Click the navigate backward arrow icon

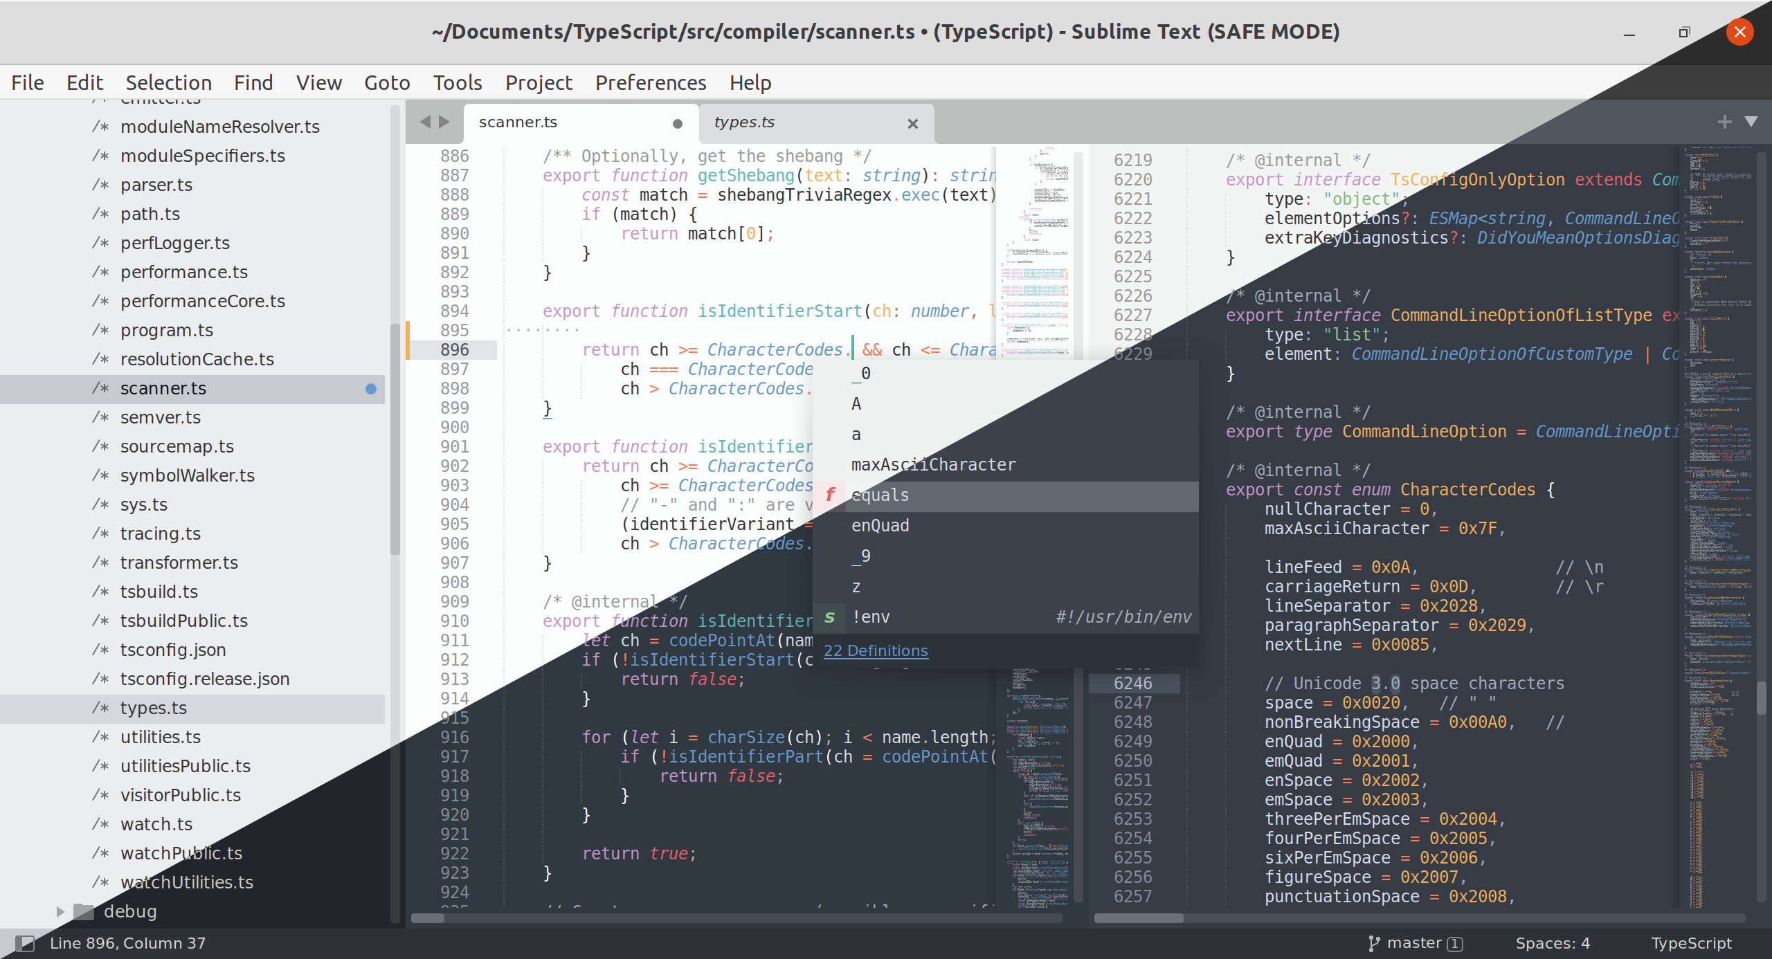(x=424, y=122)
